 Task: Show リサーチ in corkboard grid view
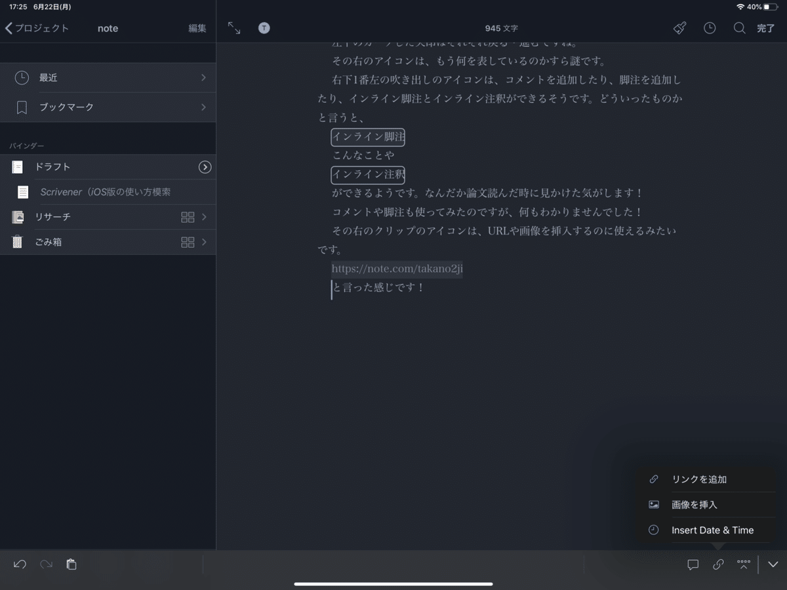[188, 217]
